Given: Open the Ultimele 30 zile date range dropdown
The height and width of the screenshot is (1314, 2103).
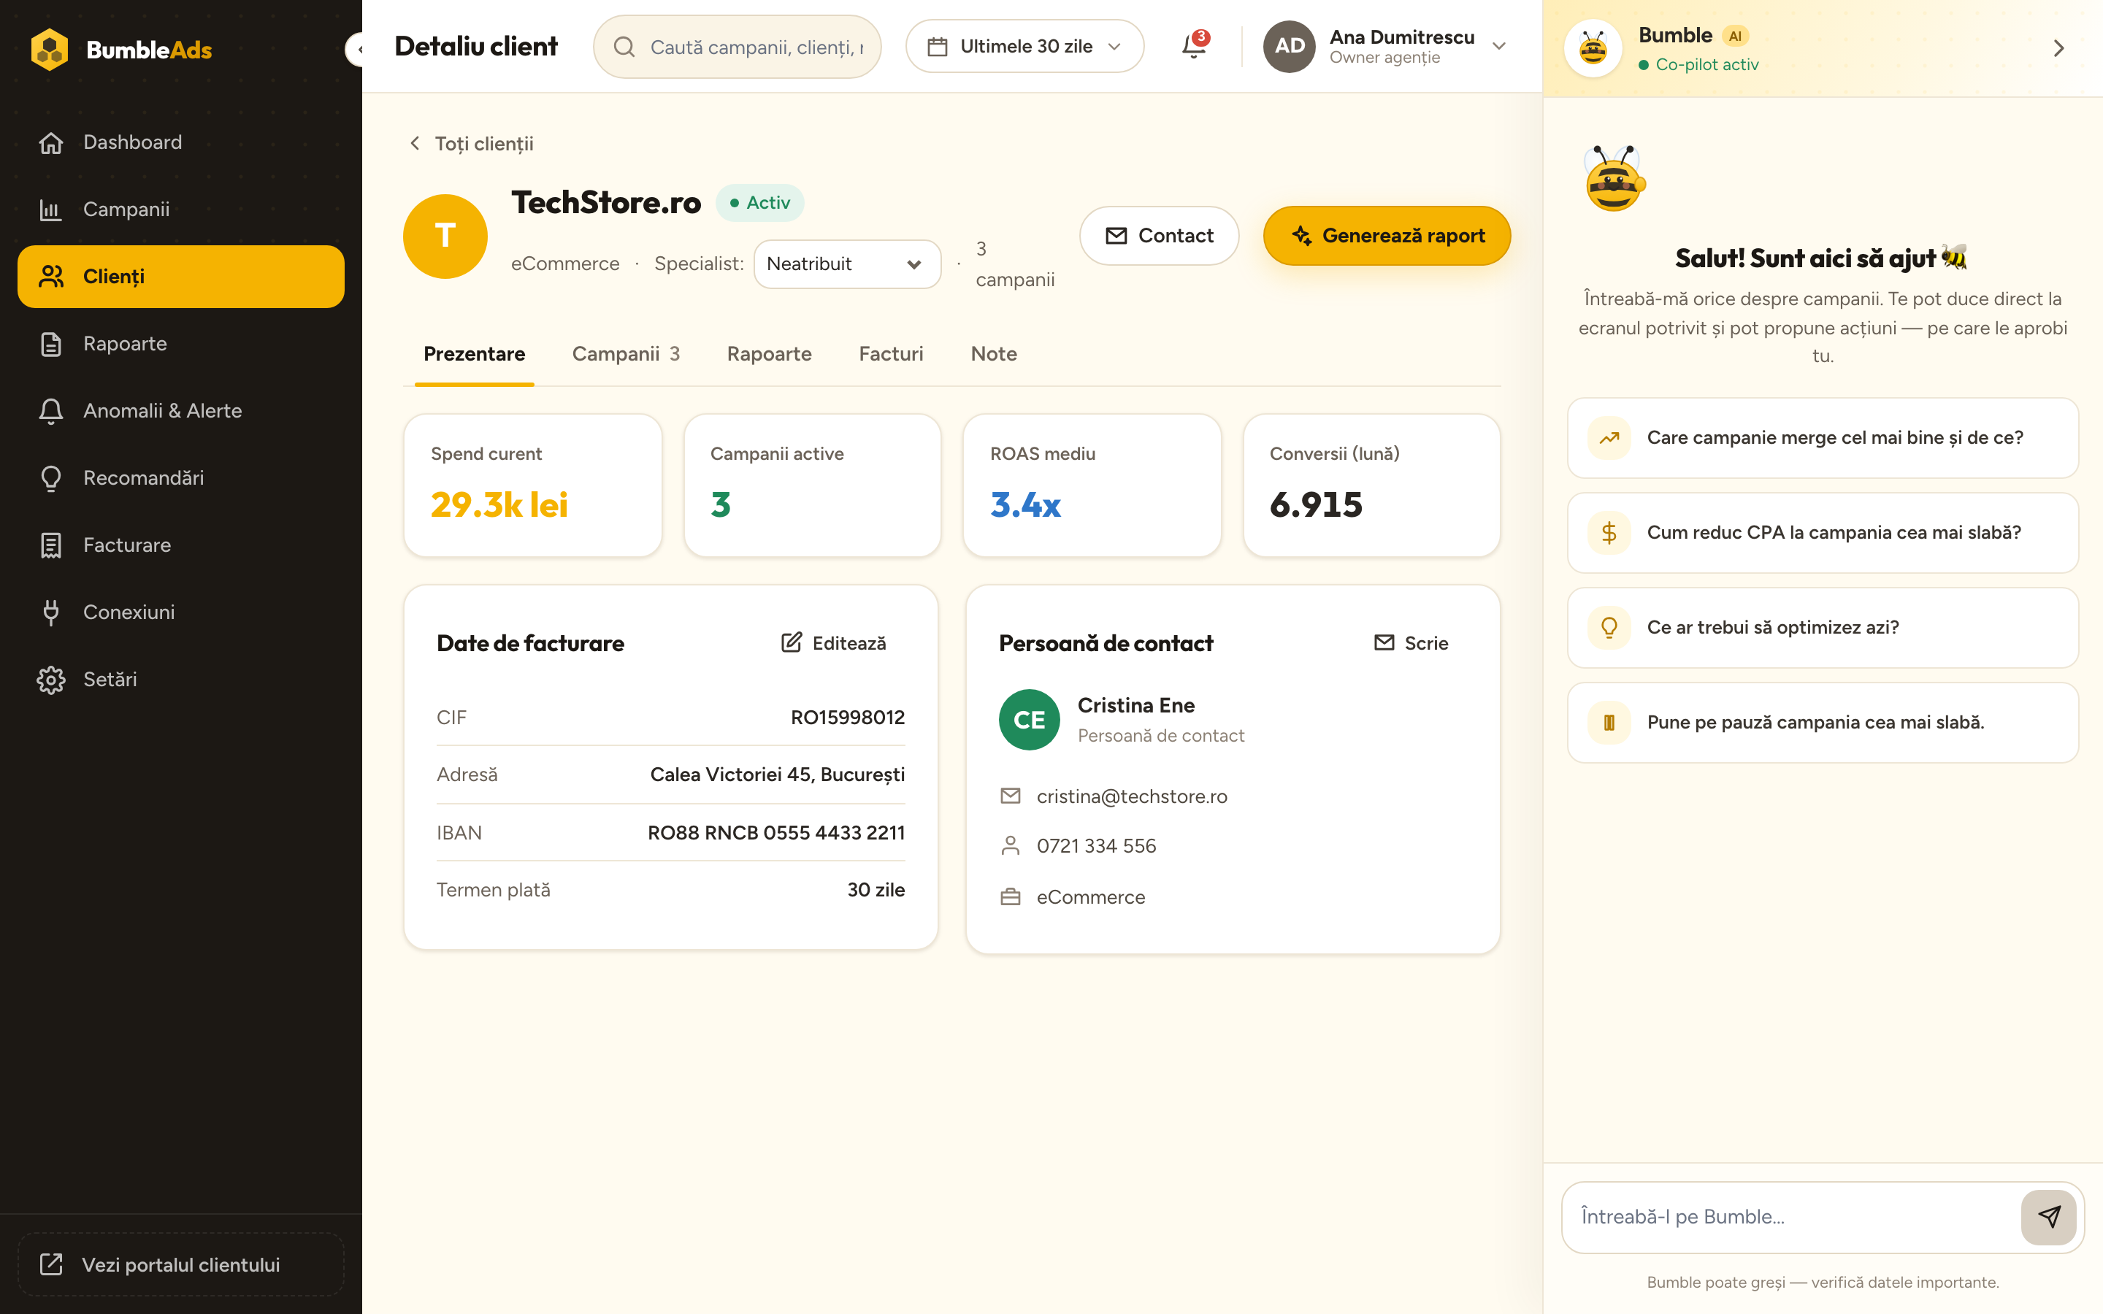Looking at the screenshot, I should 1024,47.
